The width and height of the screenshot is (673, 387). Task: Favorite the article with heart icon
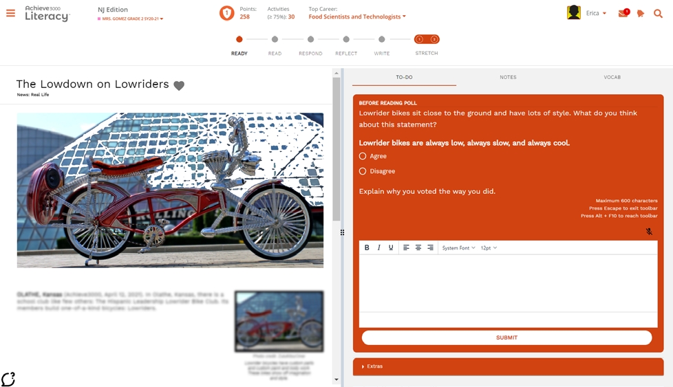click(179, 85)
